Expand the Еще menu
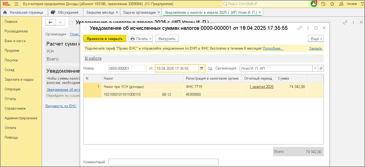This screenshot has height=167, width=365. pyautogui.click(x=316, y=39)
